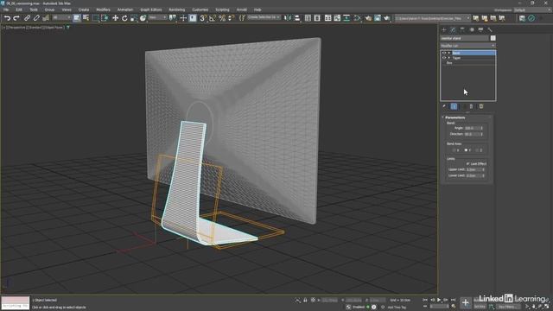The height and width of the screenshot is (311, 553).
Task: Click the Mirror tool icon
Action: point(288,18)
